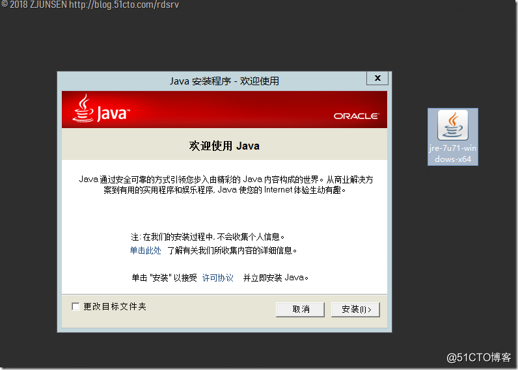
Task: Click the 欢迎使用 Java heading text
Action: [x=225, y=146]
